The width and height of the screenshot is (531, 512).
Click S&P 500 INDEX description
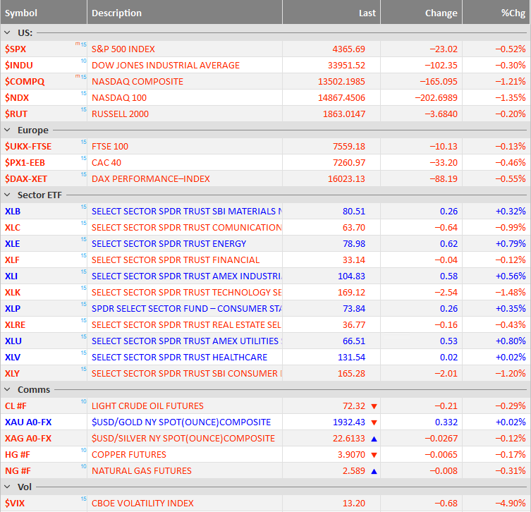123,49
